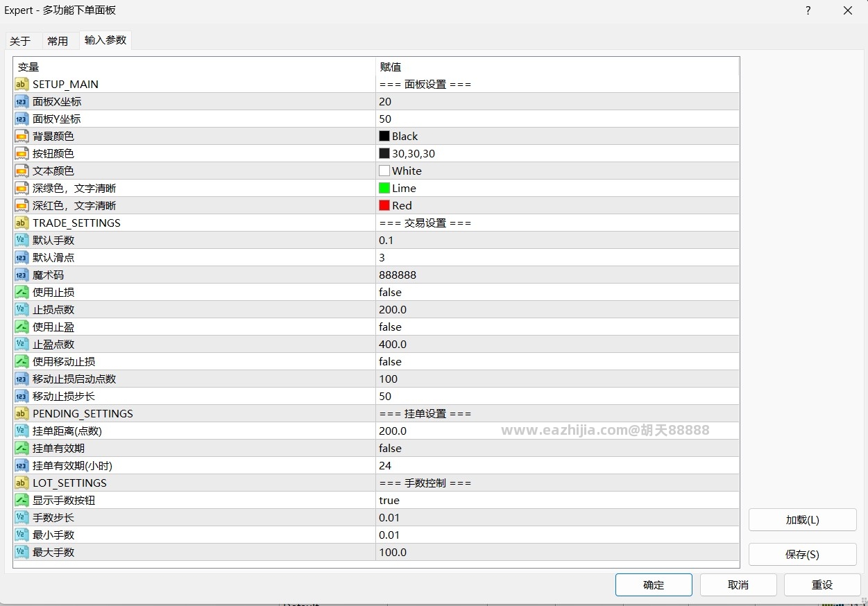This screenshot has width=868, height=606.
Task: Click the 默认手数 value 0.1
Action: click(x=386, y=240)
